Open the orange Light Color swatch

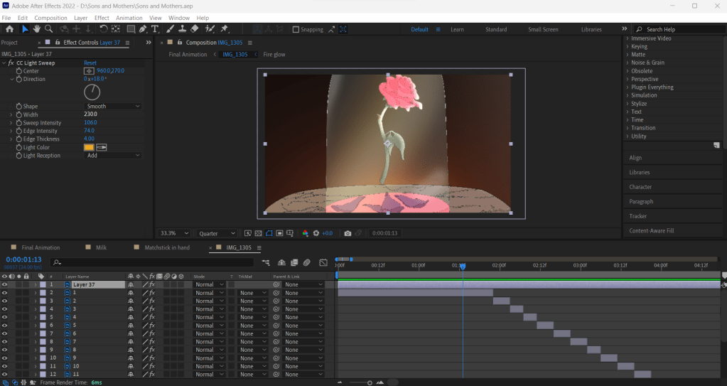89,147
